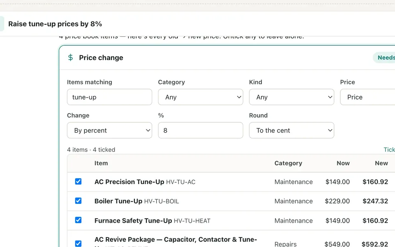Viewport: 395px width, 247px height.
Task: Untick the Furnace Safety Tune-Up checkbox
Action: 78,220
